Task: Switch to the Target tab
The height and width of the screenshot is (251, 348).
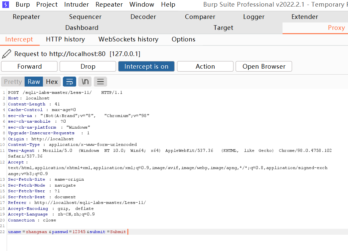Action: coord(223,28)
